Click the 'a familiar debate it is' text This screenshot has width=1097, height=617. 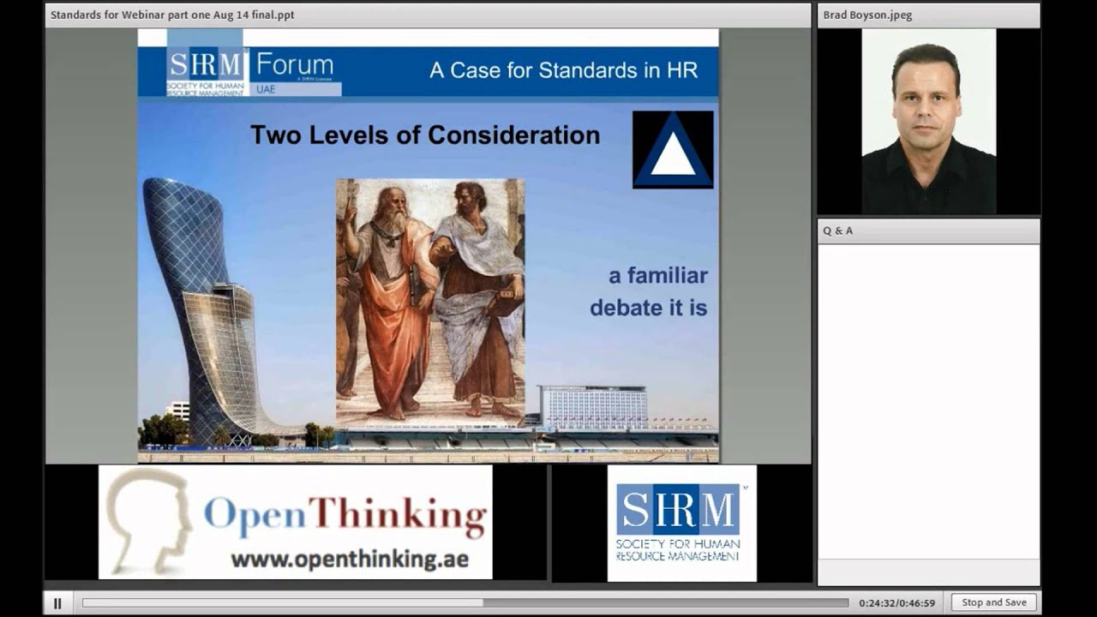[649, 291]
